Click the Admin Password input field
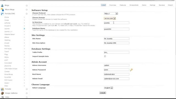 coord(117,70)
